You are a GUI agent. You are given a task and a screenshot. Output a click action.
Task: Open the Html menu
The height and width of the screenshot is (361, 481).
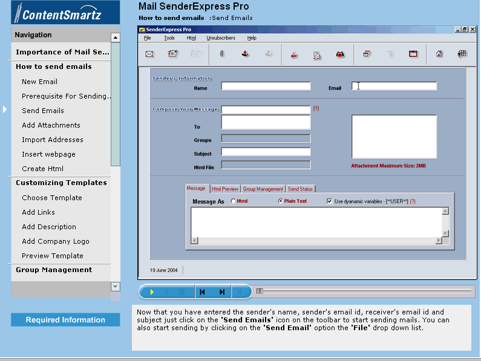[191, 38]
